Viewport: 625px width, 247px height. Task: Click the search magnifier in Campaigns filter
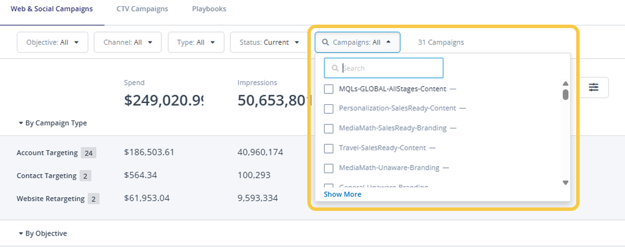[x=325, y=42]
